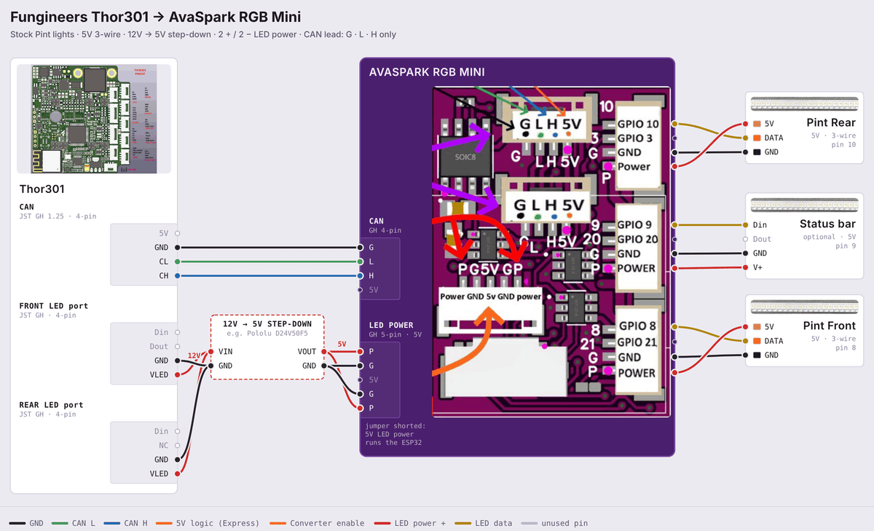Click the Thor301 board pinout photo

point(93,119)
